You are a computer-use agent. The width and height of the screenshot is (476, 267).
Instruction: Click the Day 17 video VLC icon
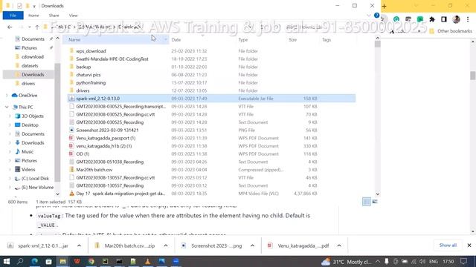pos(71,194)
